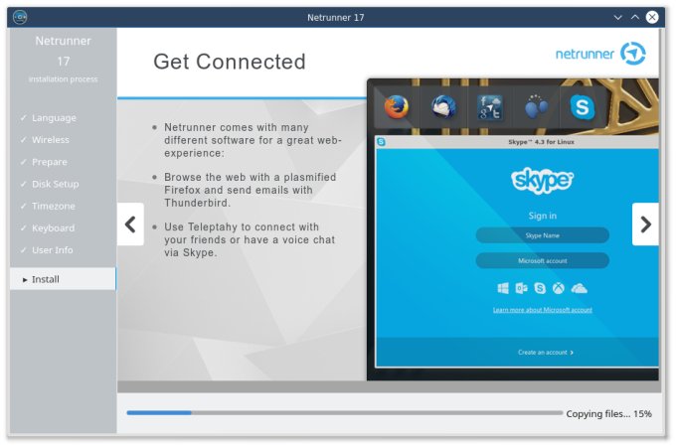Click the Skype S icon in the launcher row
676x447 pixels.
tap(582, 107)
